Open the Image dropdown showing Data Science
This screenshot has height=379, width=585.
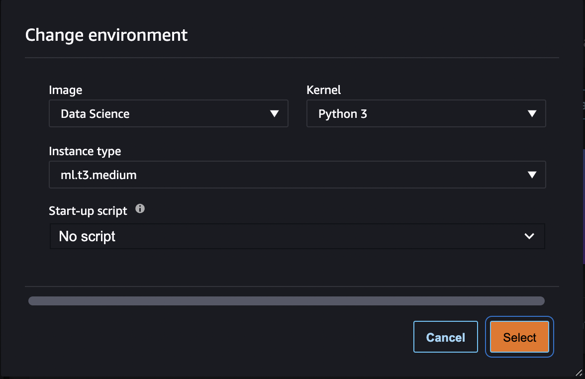coord(169,113)
